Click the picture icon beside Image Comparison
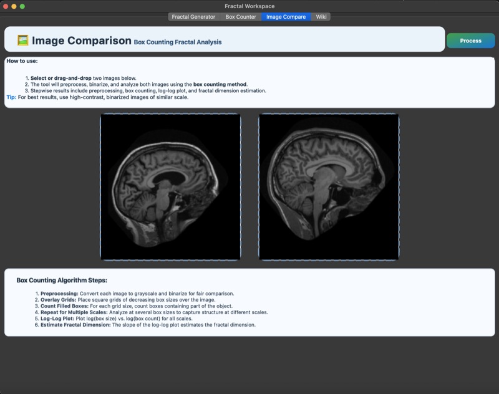This screenshot has width=499, height=394. 23,41
